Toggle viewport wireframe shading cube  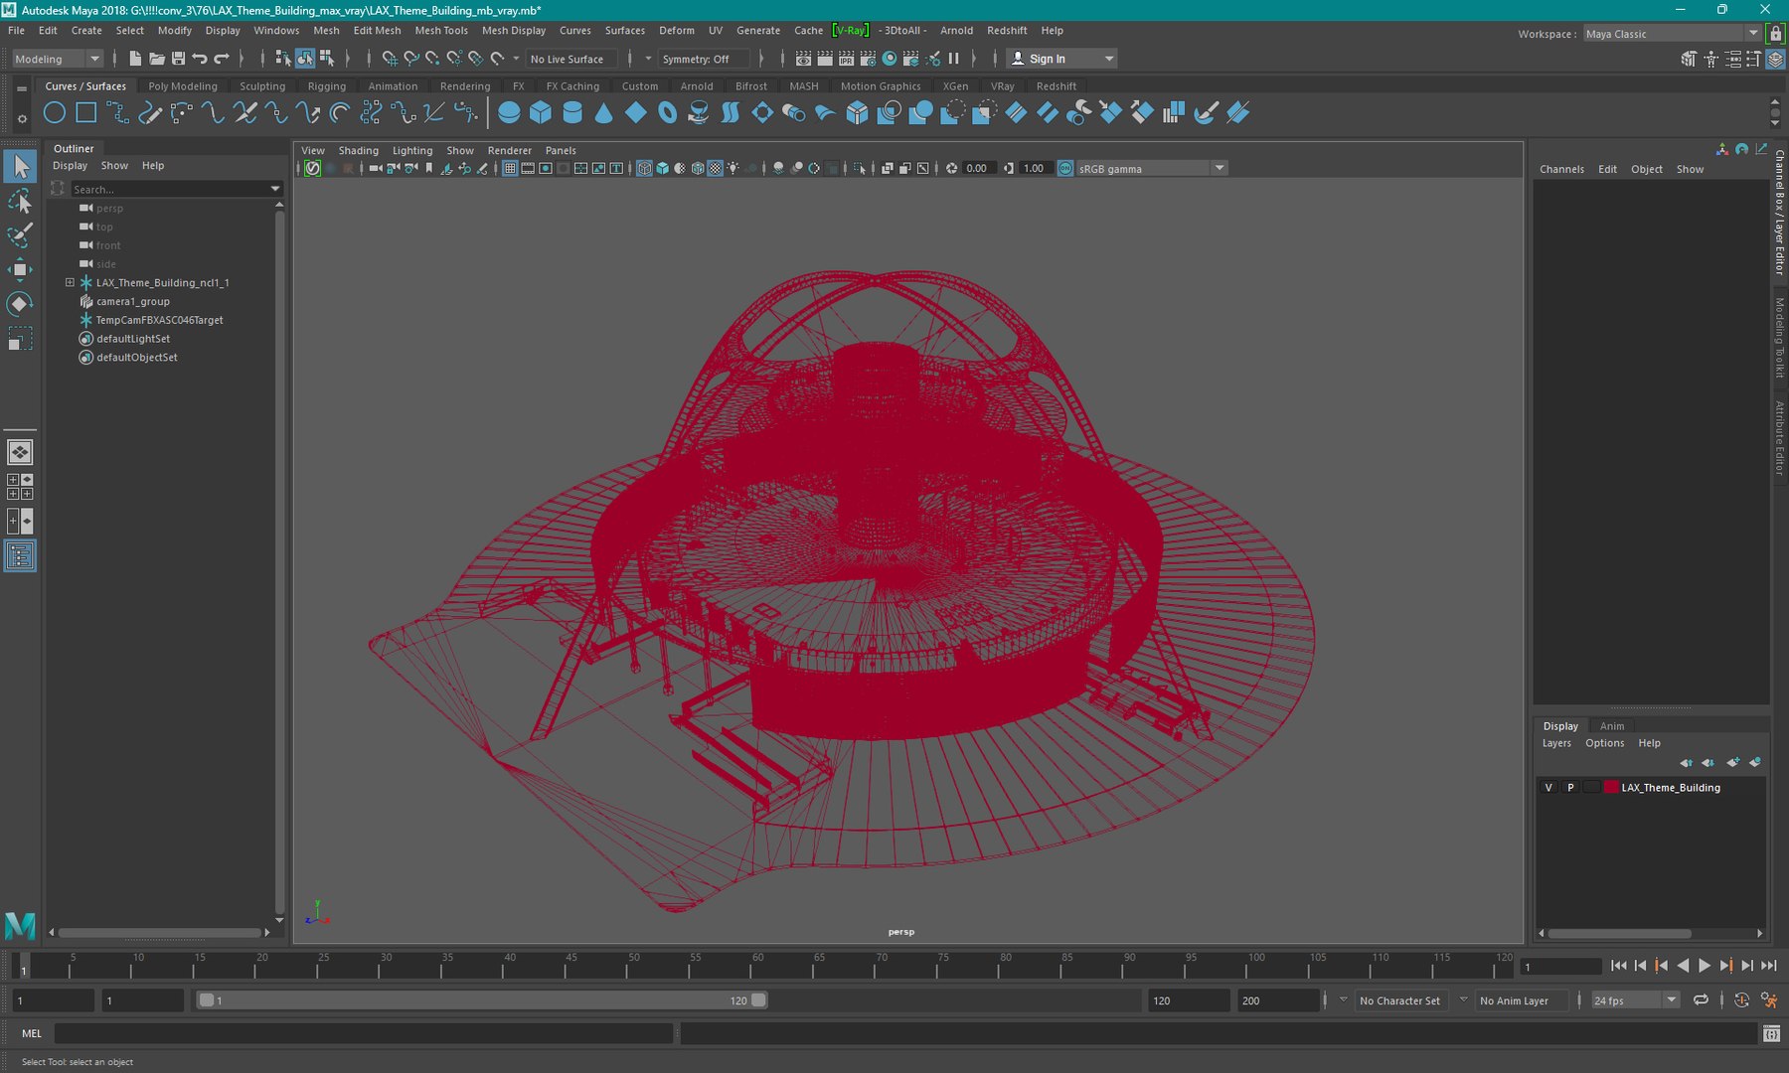coord(644,168)
